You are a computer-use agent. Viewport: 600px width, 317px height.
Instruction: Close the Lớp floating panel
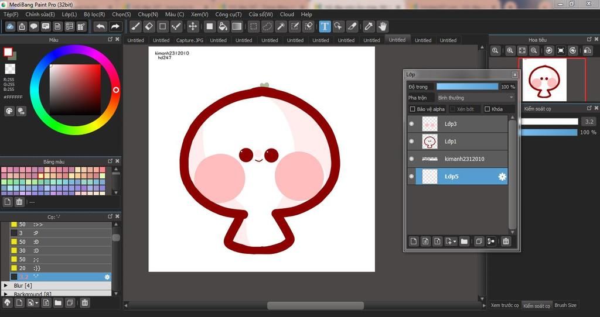[514, 74]
